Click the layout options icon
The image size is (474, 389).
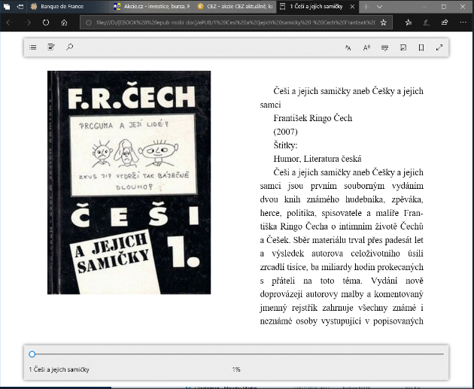tap(403, 47)
